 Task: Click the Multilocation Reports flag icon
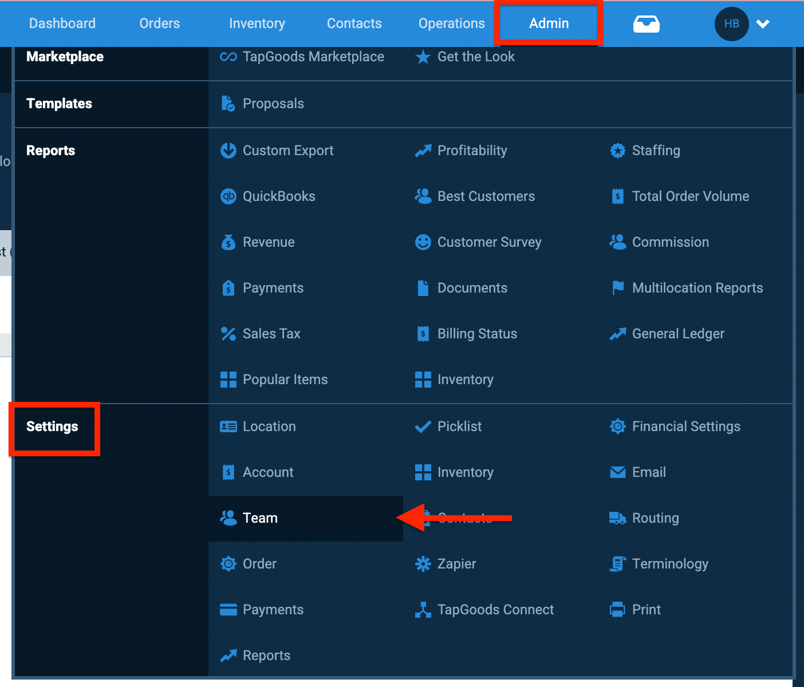click(618, 288)
